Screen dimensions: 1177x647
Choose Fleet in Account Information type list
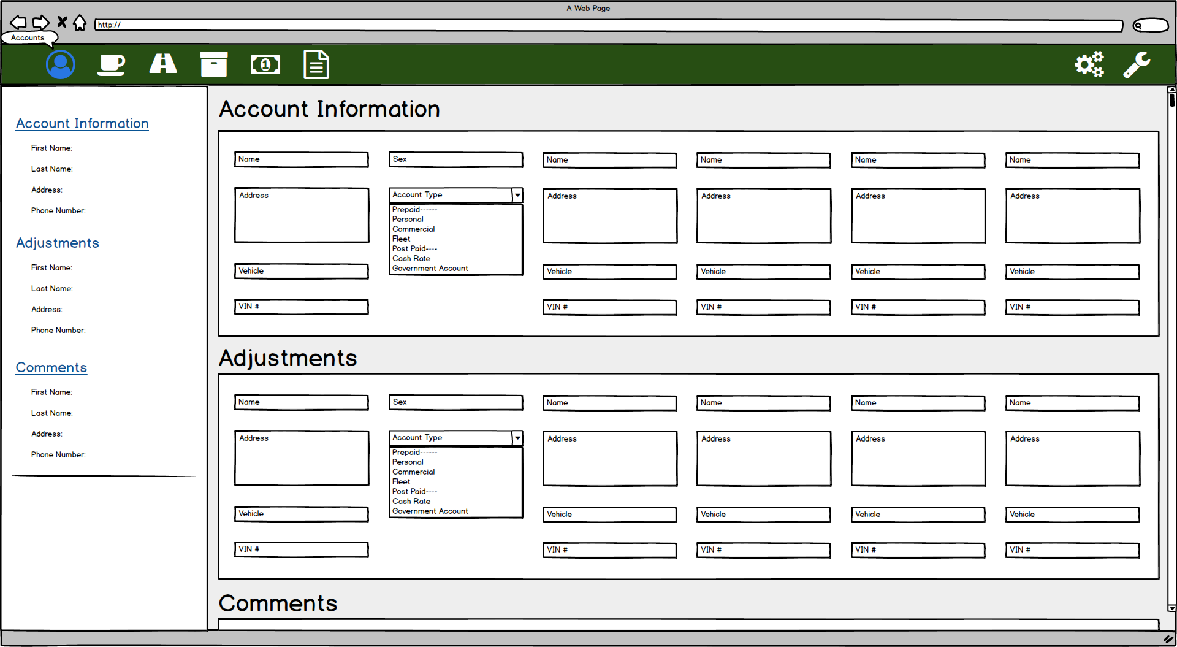click(x=401, y=239)
